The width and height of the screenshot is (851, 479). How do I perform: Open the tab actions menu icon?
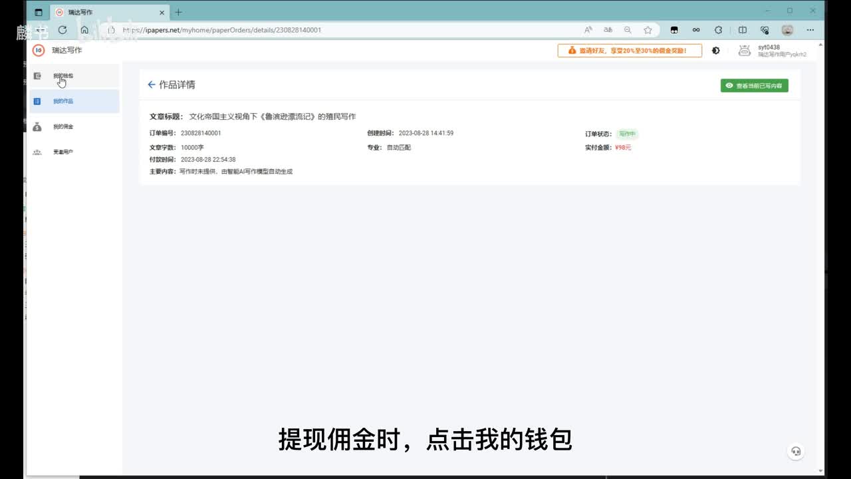tap(39, 12)
